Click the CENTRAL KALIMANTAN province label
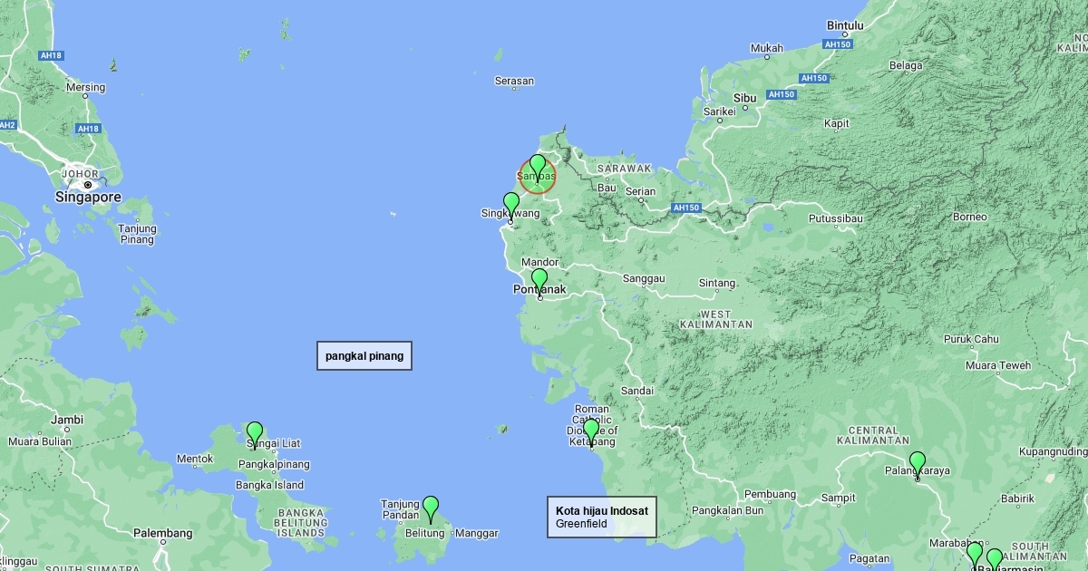This screenshot has width=1088, height=571. click(x=873, y=435)
